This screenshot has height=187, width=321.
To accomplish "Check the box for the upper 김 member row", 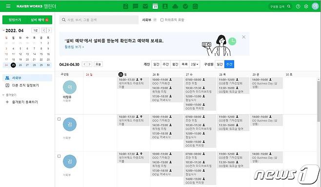I will tap(59, 119).
